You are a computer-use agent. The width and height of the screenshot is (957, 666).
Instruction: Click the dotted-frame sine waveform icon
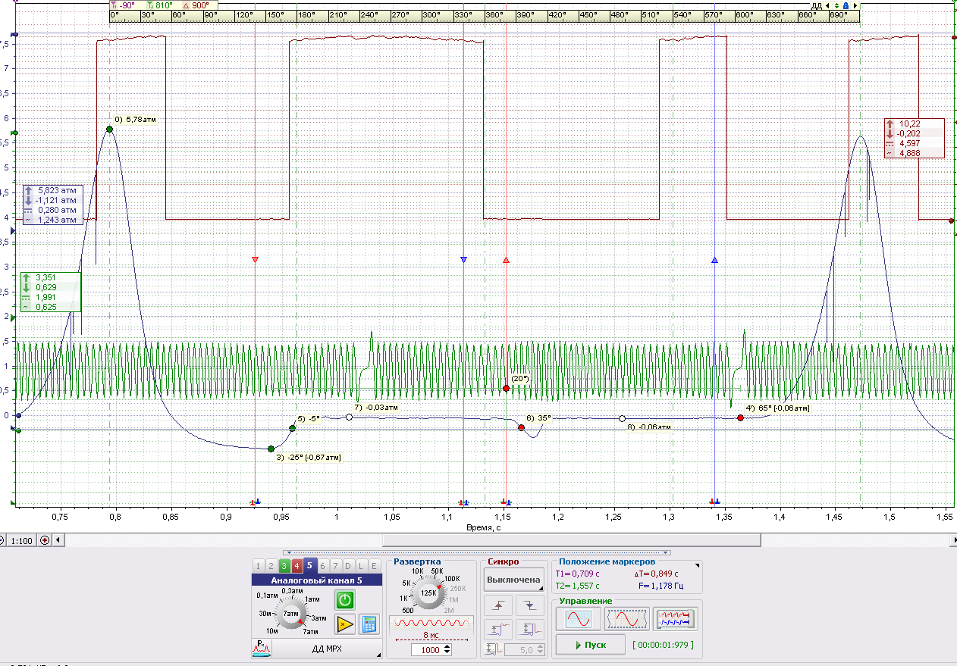coord(626,619)
